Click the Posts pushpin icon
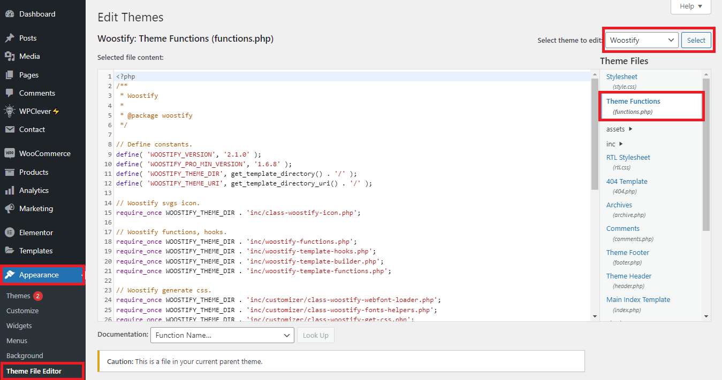The height and width of the screenshot is (380, 722). 10,38
